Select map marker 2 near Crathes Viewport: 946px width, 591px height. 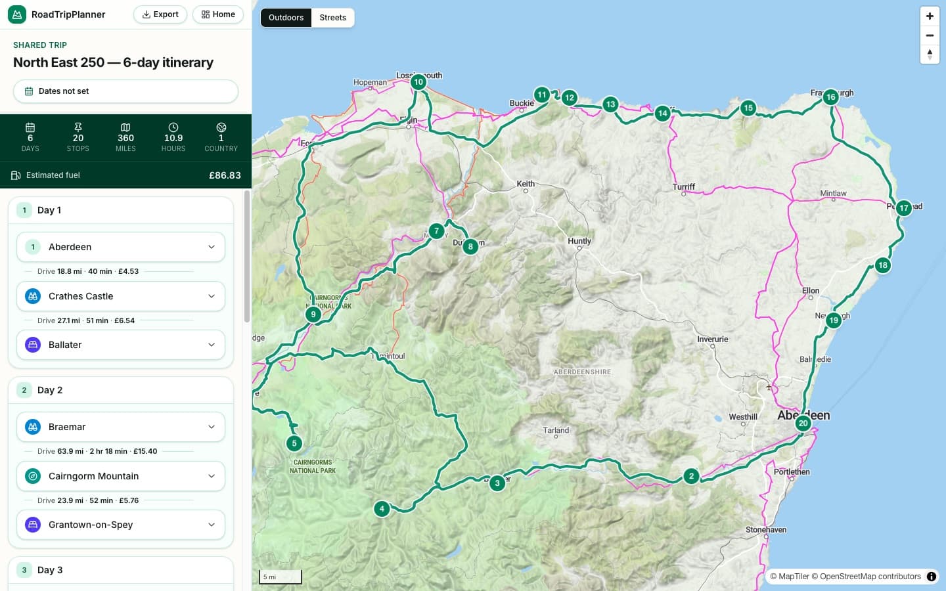(691, 476)
